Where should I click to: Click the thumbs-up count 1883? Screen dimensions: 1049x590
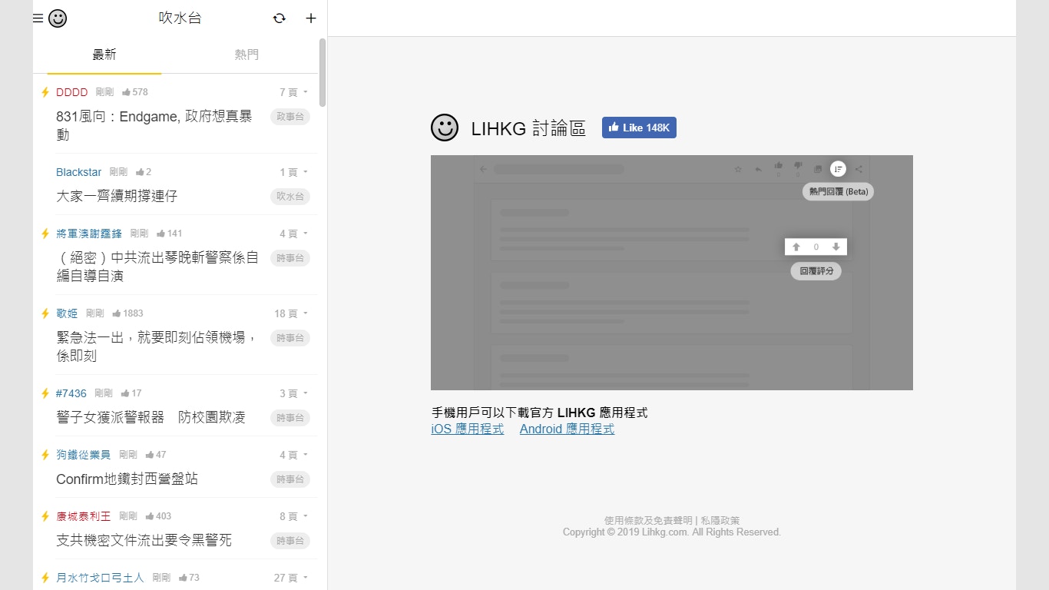[127, 313]
